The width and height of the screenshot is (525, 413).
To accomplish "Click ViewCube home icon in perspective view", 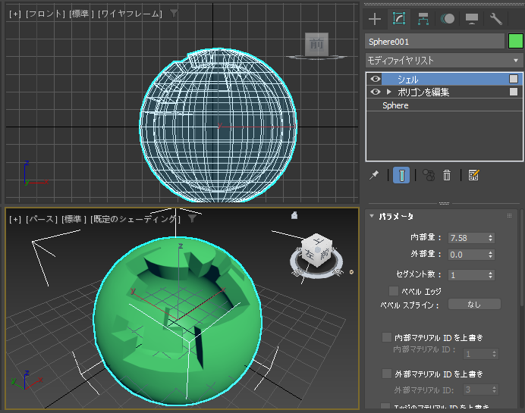I will (x=294, y=215).
